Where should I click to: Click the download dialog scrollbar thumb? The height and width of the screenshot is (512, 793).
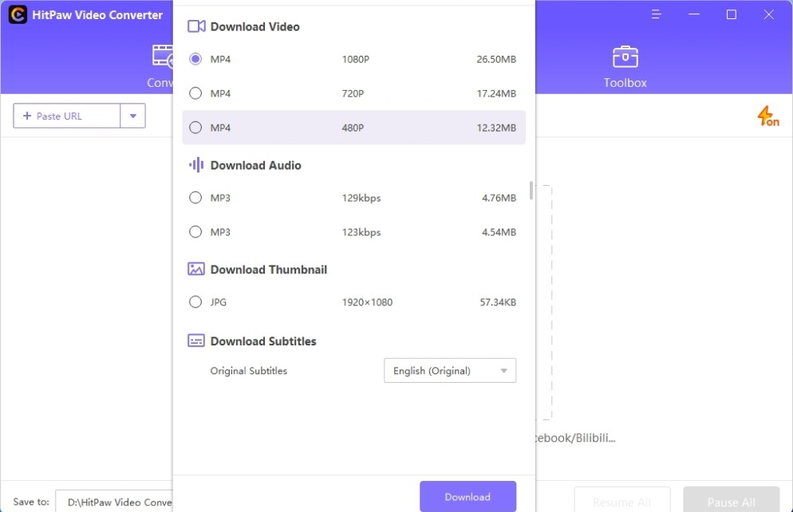(x=531, y=191)
